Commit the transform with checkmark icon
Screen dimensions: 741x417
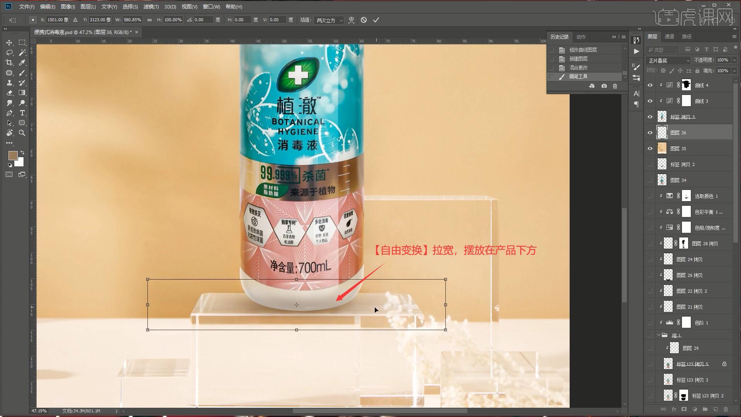point(376,20)
